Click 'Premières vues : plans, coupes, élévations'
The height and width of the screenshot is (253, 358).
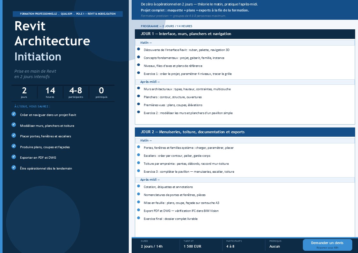pos(173,105)
